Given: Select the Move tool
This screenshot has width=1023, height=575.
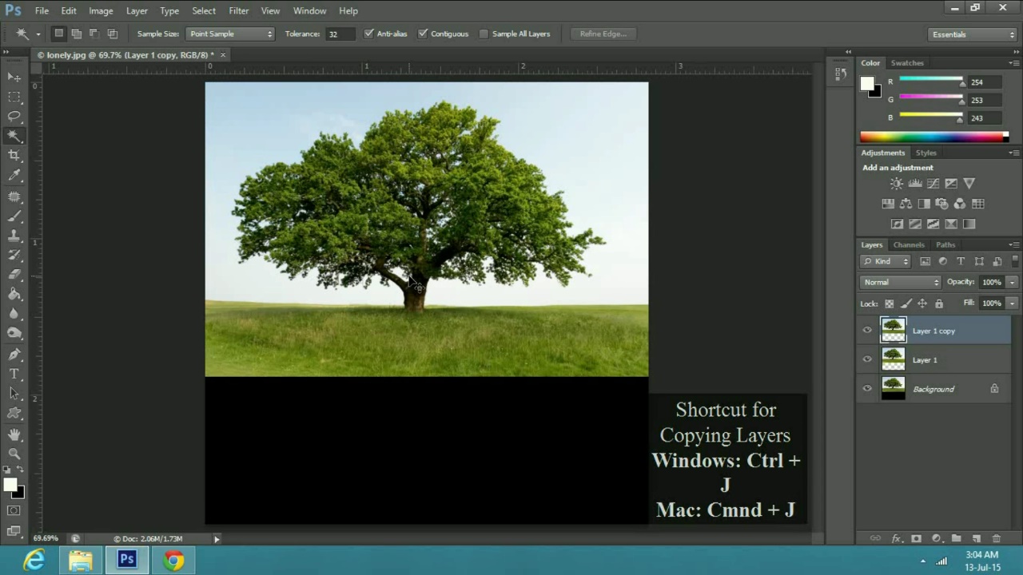Looking at the screenshot, I should pos(14,77).
